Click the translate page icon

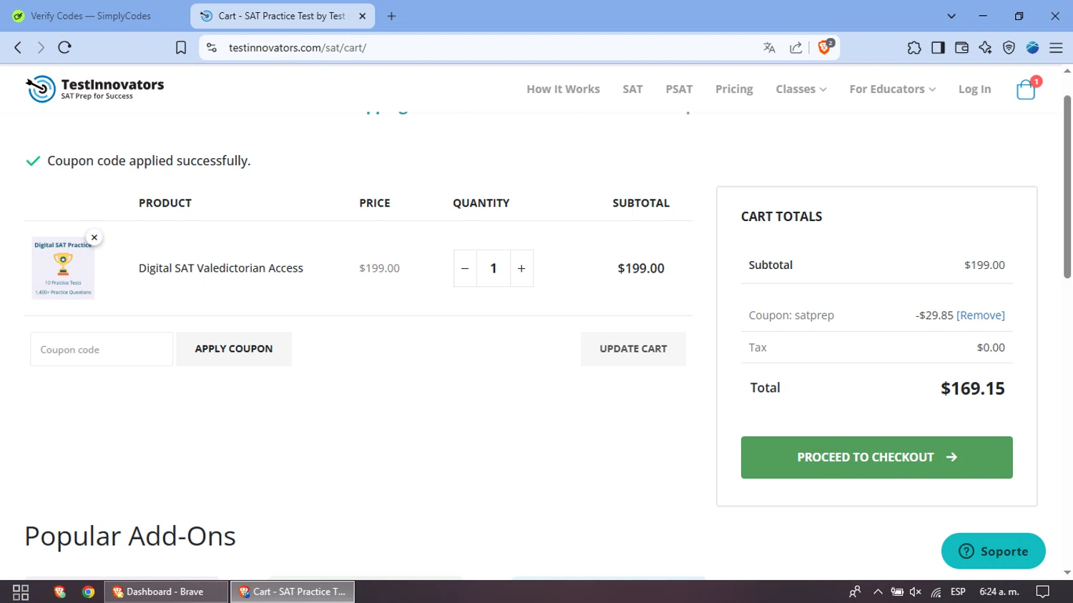(769, 47)
